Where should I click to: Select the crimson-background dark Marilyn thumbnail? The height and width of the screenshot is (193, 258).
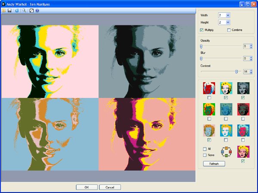(243, 109)
